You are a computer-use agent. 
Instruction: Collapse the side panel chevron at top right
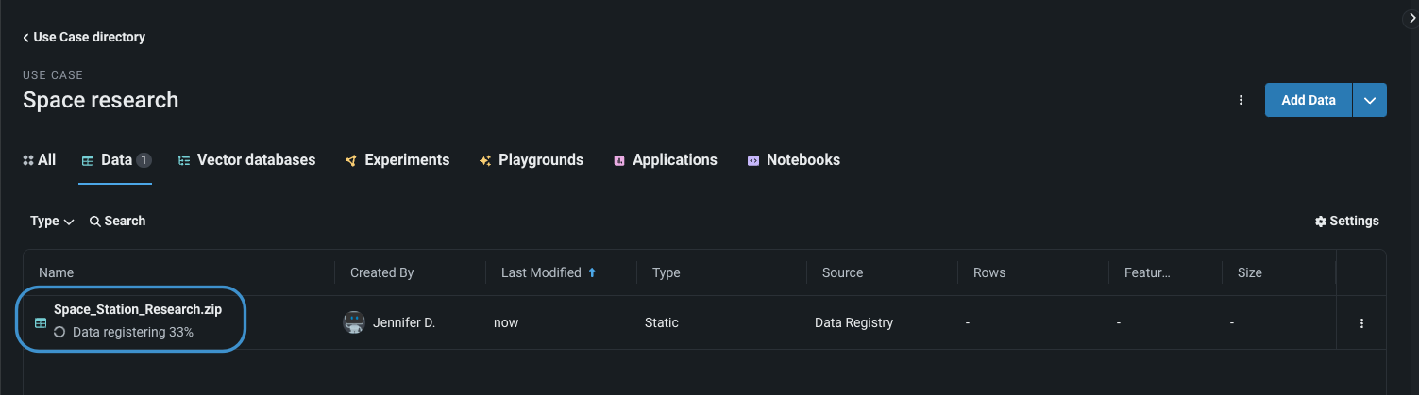click(1411, 17)
